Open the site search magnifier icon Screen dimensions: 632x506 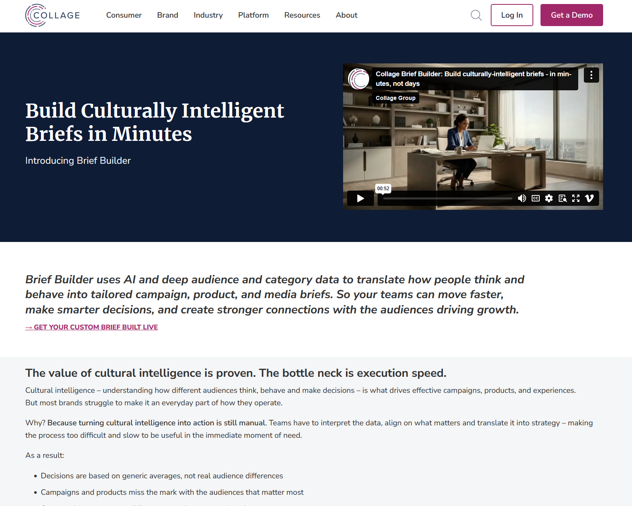click(476, 15)
